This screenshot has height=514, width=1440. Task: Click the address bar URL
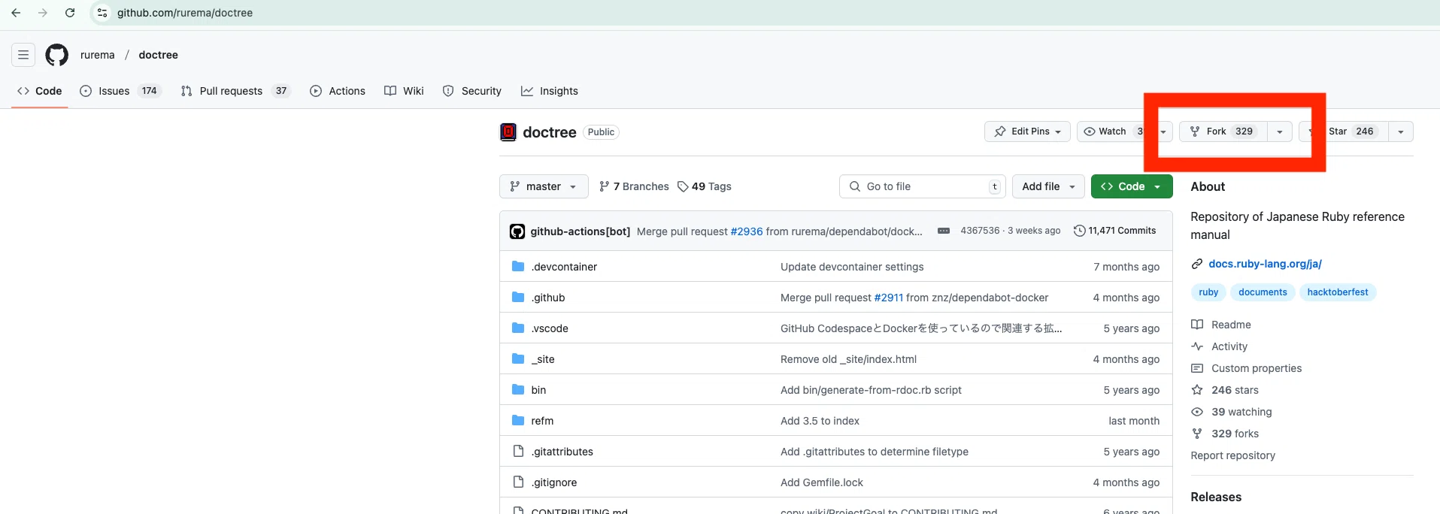[185, 13]
